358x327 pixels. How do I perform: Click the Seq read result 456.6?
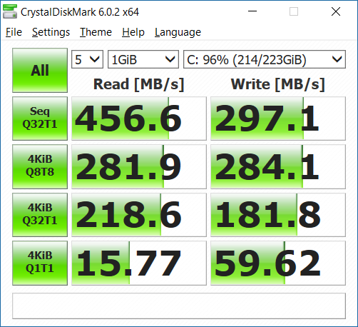(139, 119)
